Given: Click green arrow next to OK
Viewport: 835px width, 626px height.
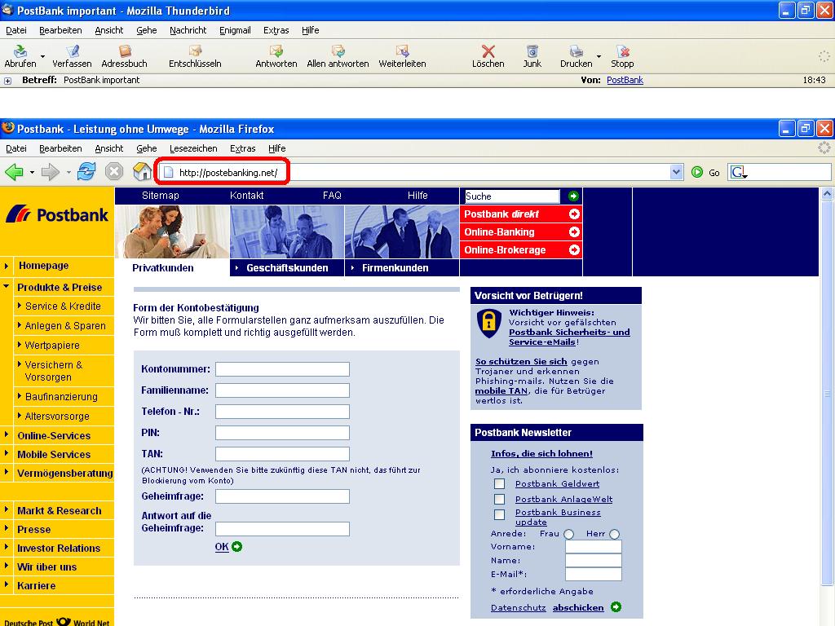Looking at the screenshot, I should coord(237,547).
